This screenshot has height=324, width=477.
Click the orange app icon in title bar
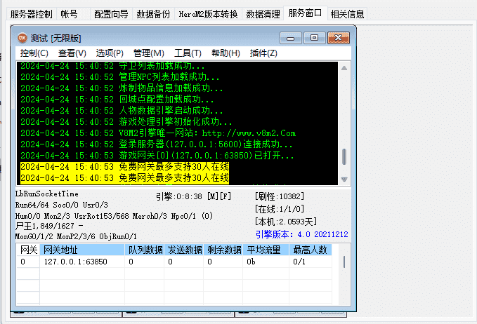pos(22,38)
